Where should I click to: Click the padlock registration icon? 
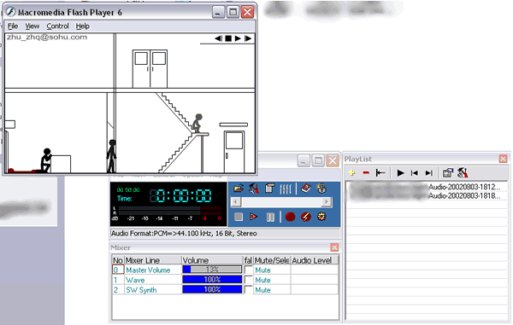coord(321,189)
